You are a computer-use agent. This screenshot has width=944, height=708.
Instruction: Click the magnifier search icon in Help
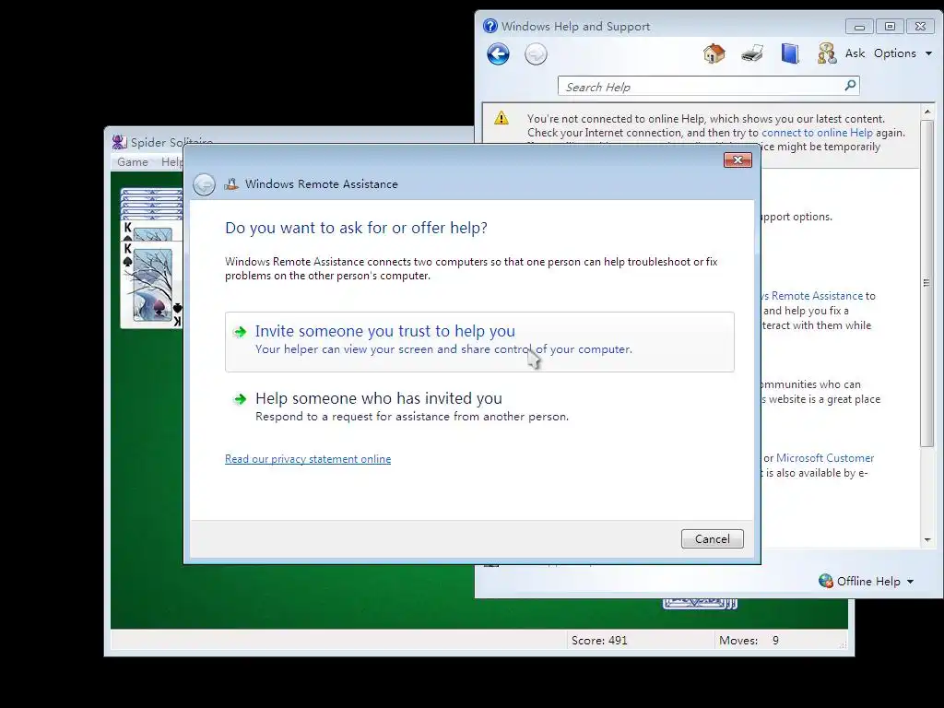coord(850,86)
